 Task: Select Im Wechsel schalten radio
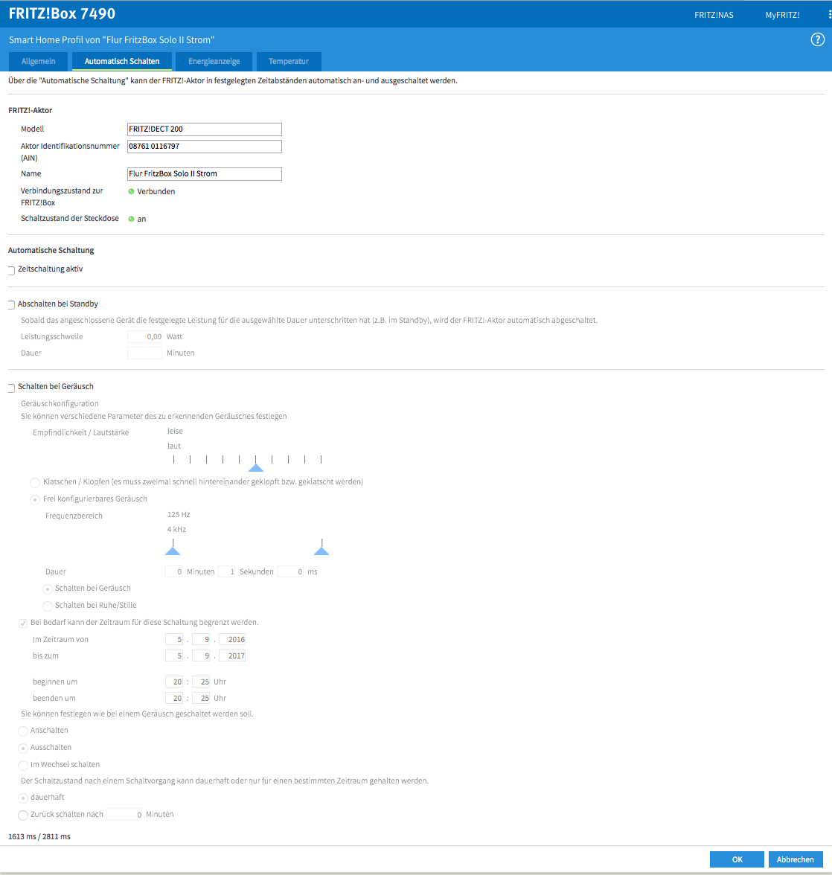click(x=23, y=765)
